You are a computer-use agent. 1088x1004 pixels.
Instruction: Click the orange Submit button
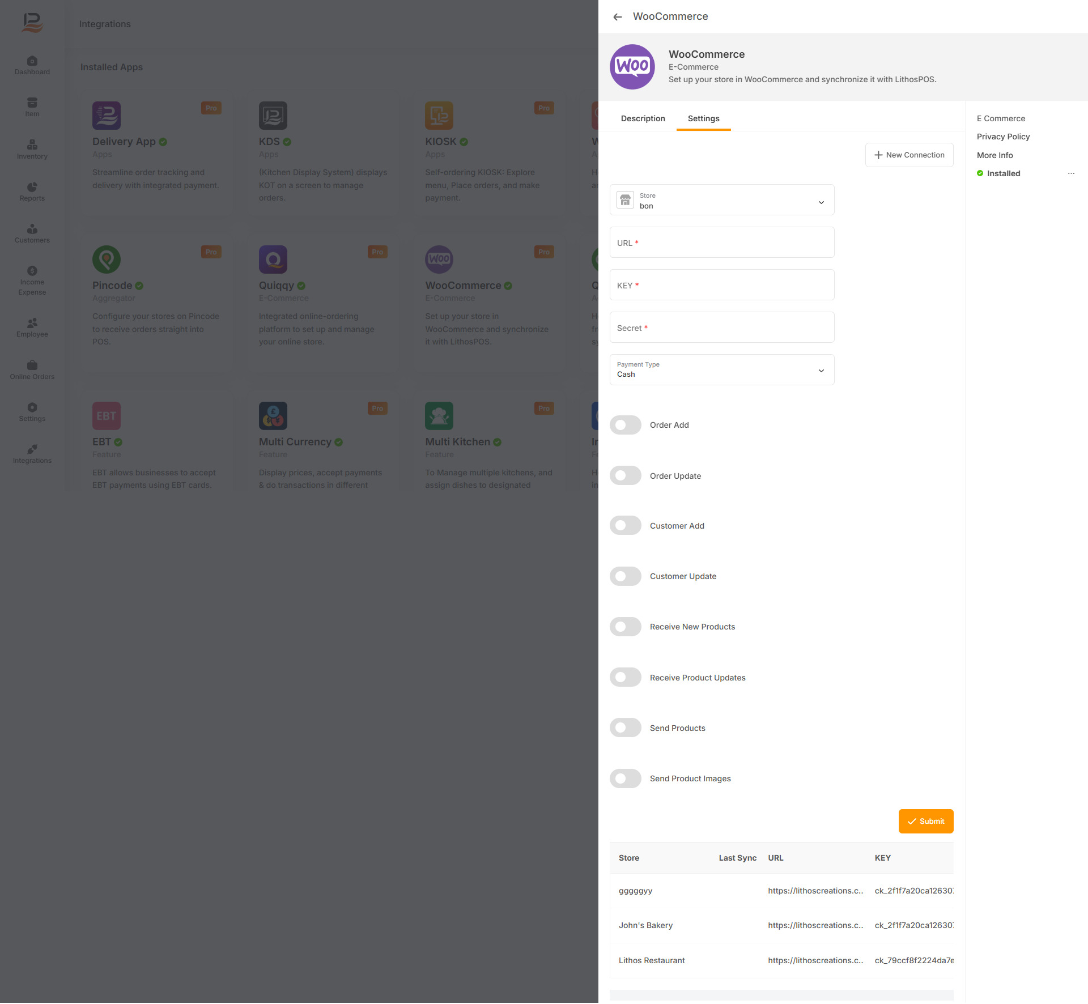coord(926,821)
